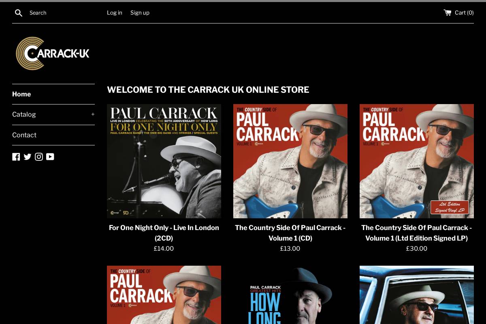Viewport: 486px width, 324px height.
Task: Click the Carrack-UK logo
Action: [53, 53]
